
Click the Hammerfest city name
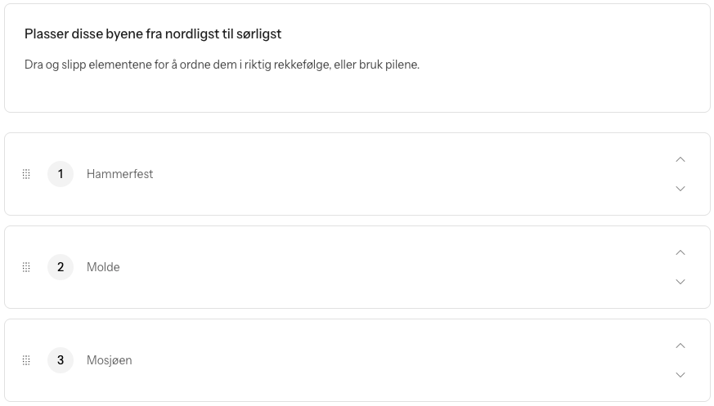click(119, 174)
